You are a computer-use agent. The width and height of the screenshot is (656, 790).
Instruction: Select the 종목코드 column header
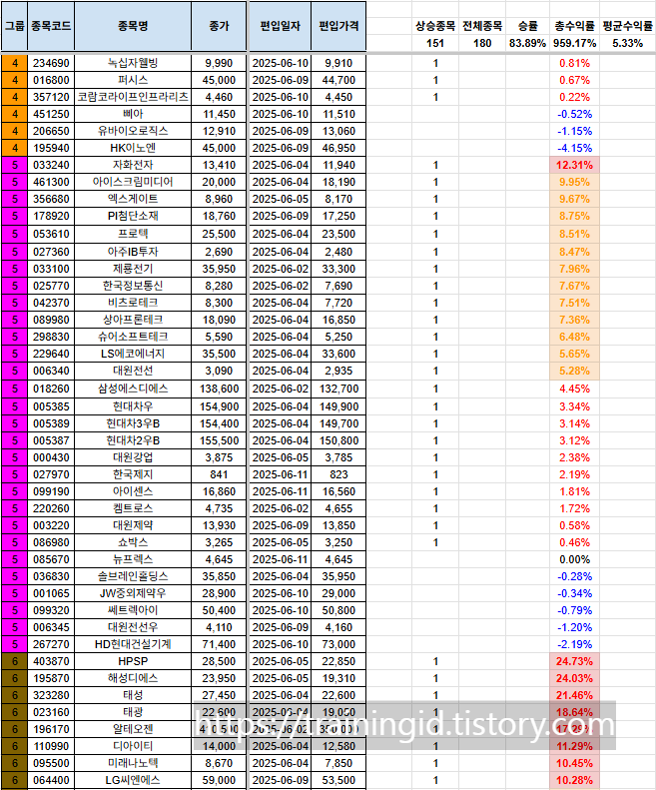coord(51,26)
